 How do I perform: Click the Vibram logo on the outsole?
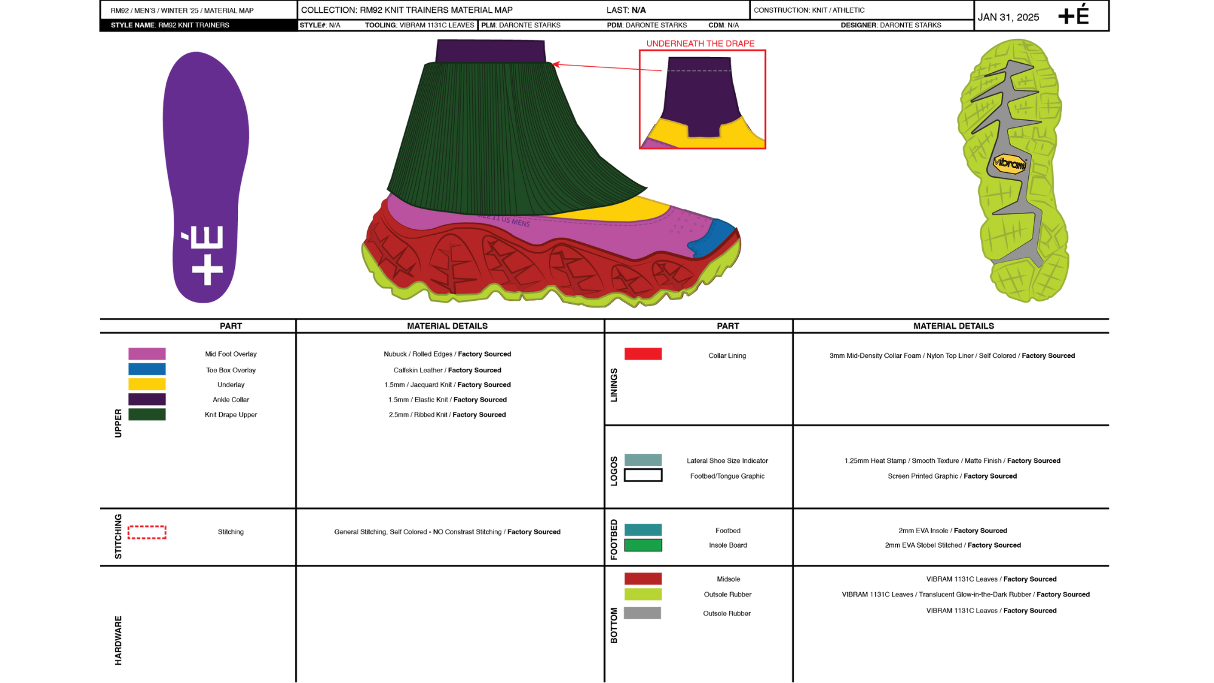click(x=1009, y=163)
